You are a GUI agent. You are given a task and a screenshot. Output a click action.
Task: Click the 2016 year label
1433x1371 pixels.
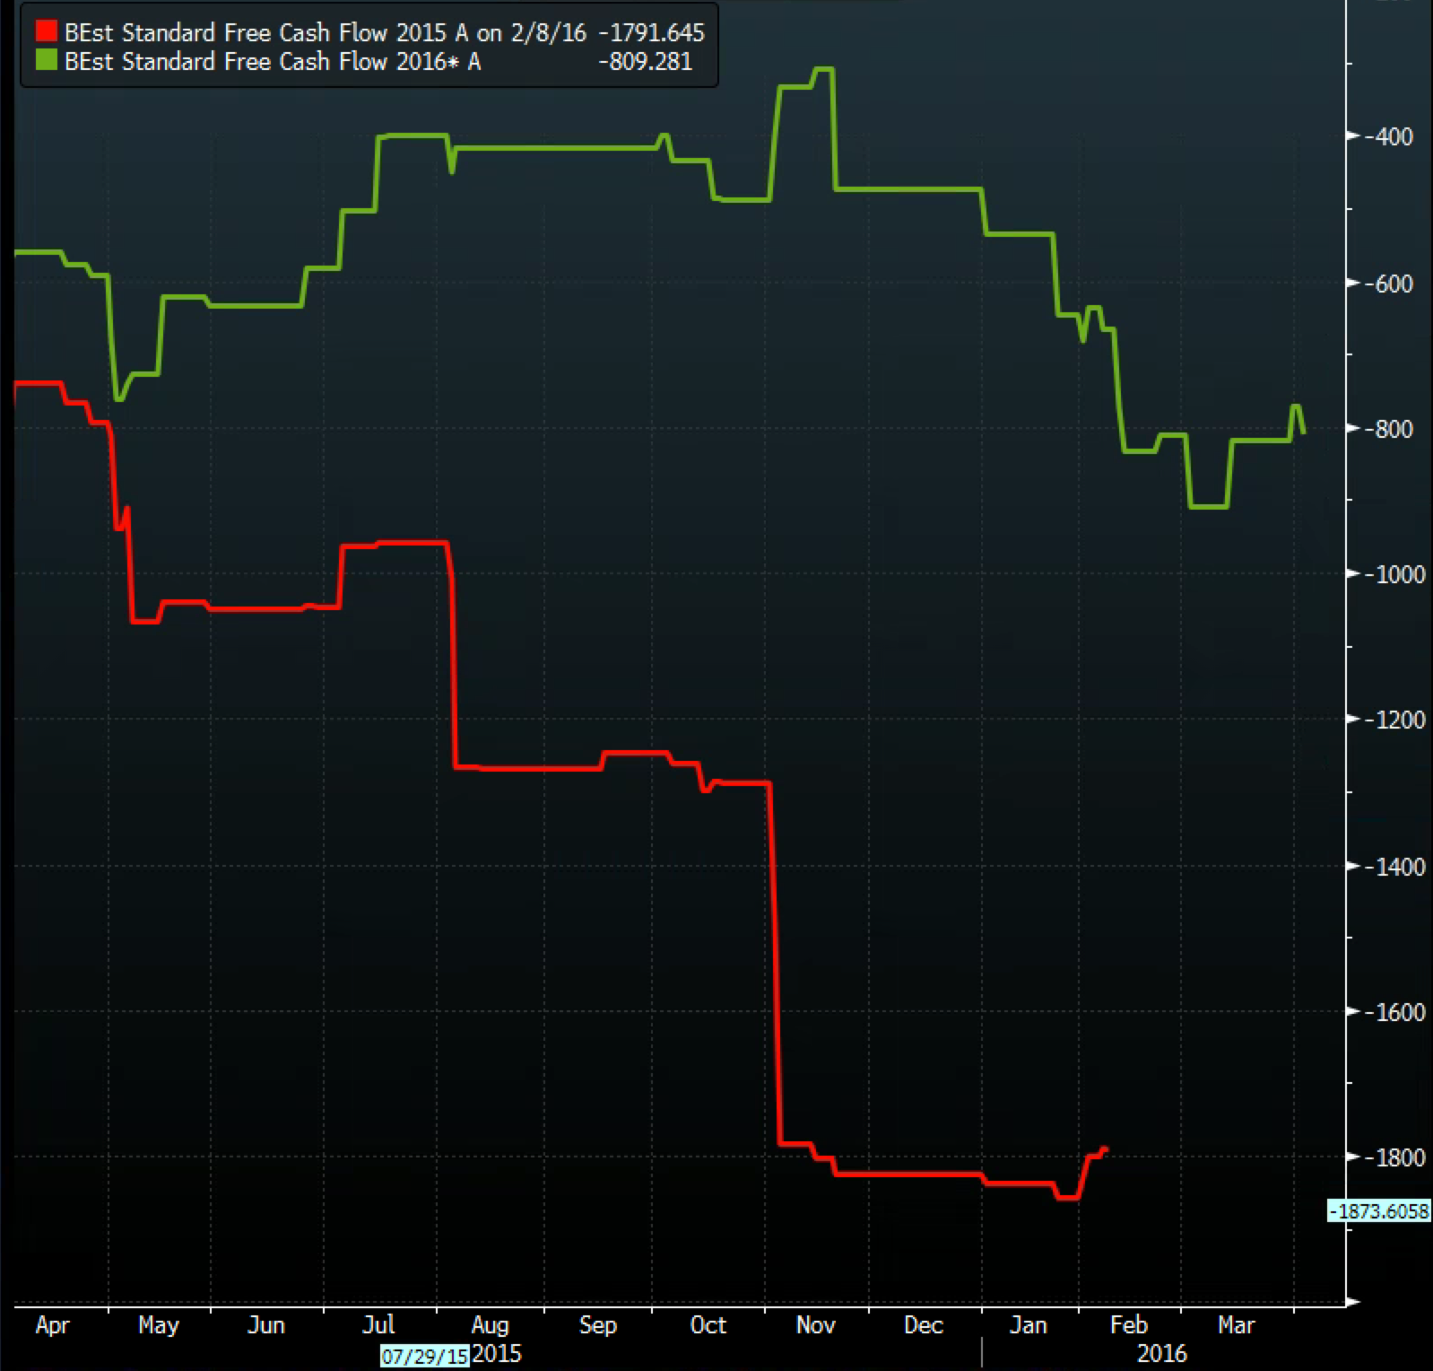(1161, 1354)
